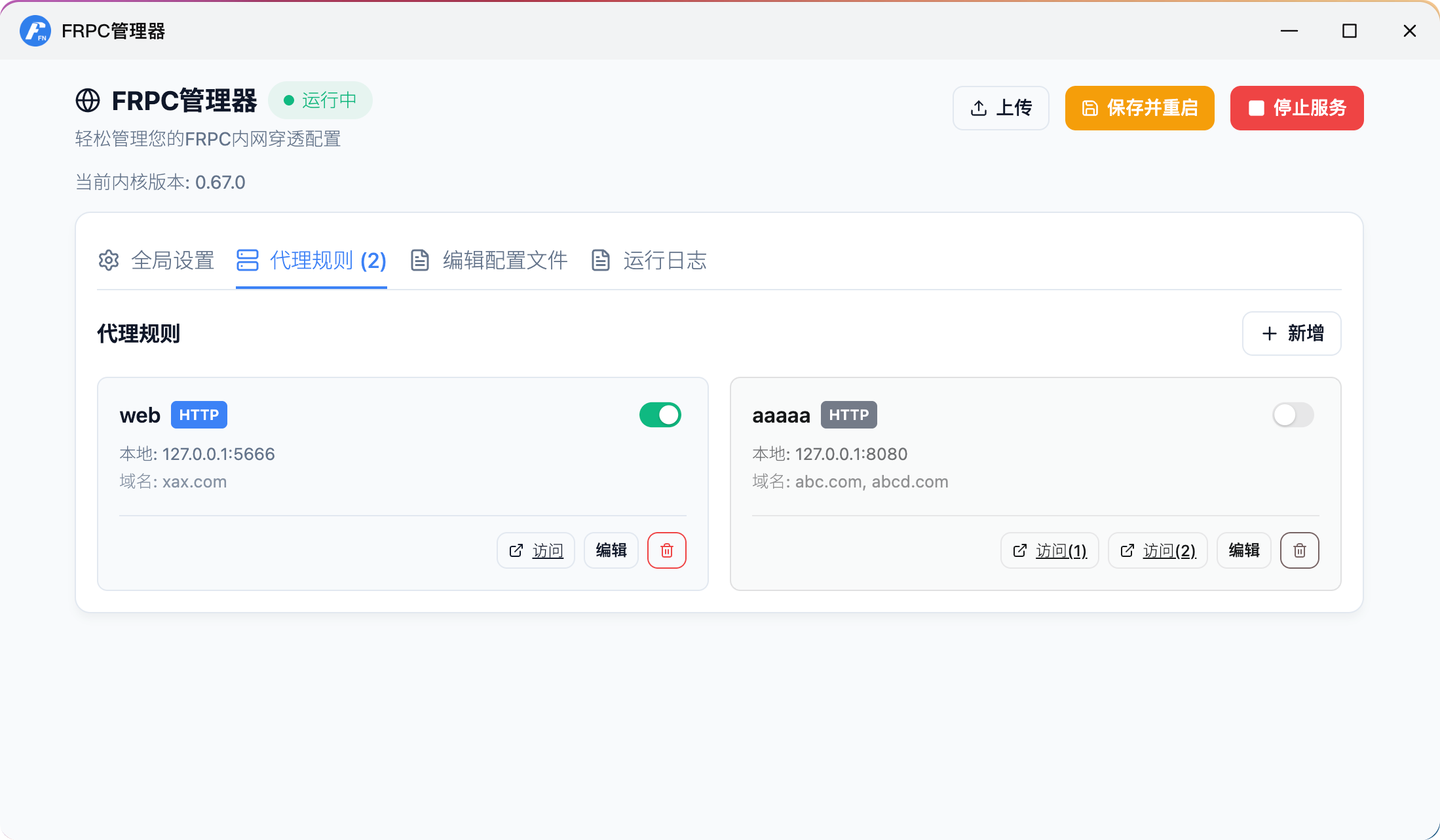The width and height of the screenshot is (1440, 840).
Task: Open the 访问 link for web proxy
Action: [x=536, y=550]
